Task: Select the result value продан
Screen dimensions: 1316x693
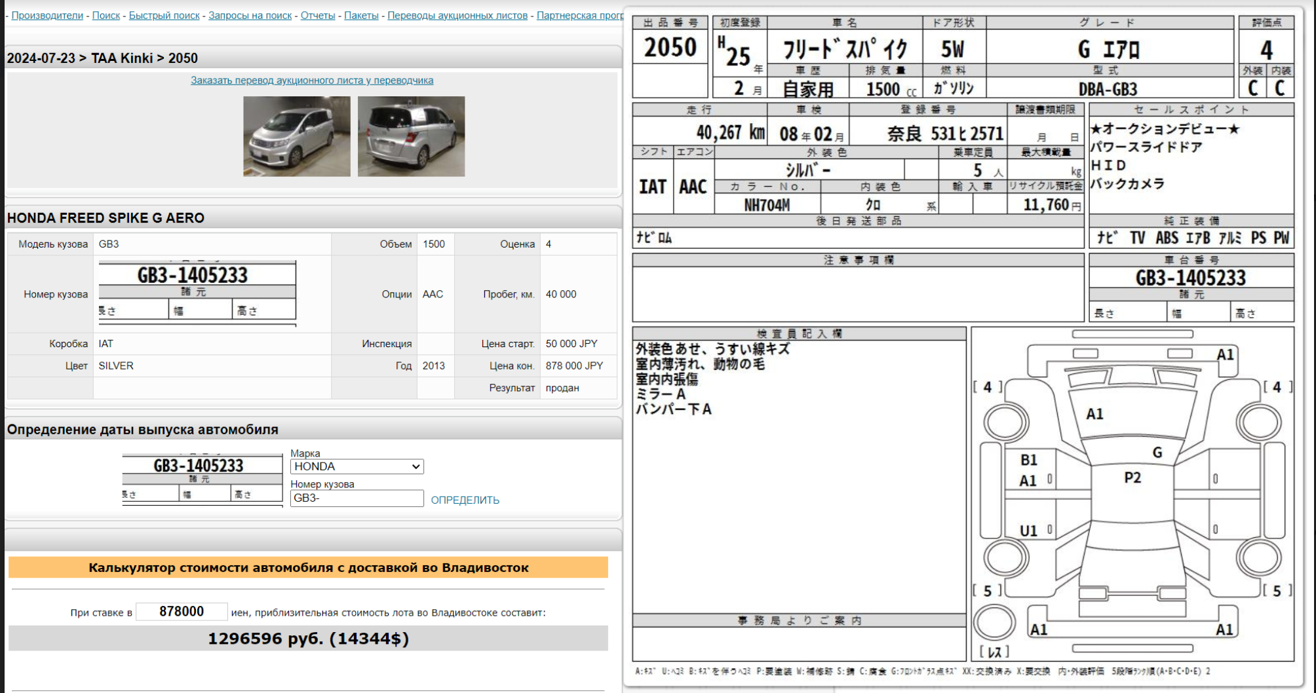Action: [x=562, y=388]
